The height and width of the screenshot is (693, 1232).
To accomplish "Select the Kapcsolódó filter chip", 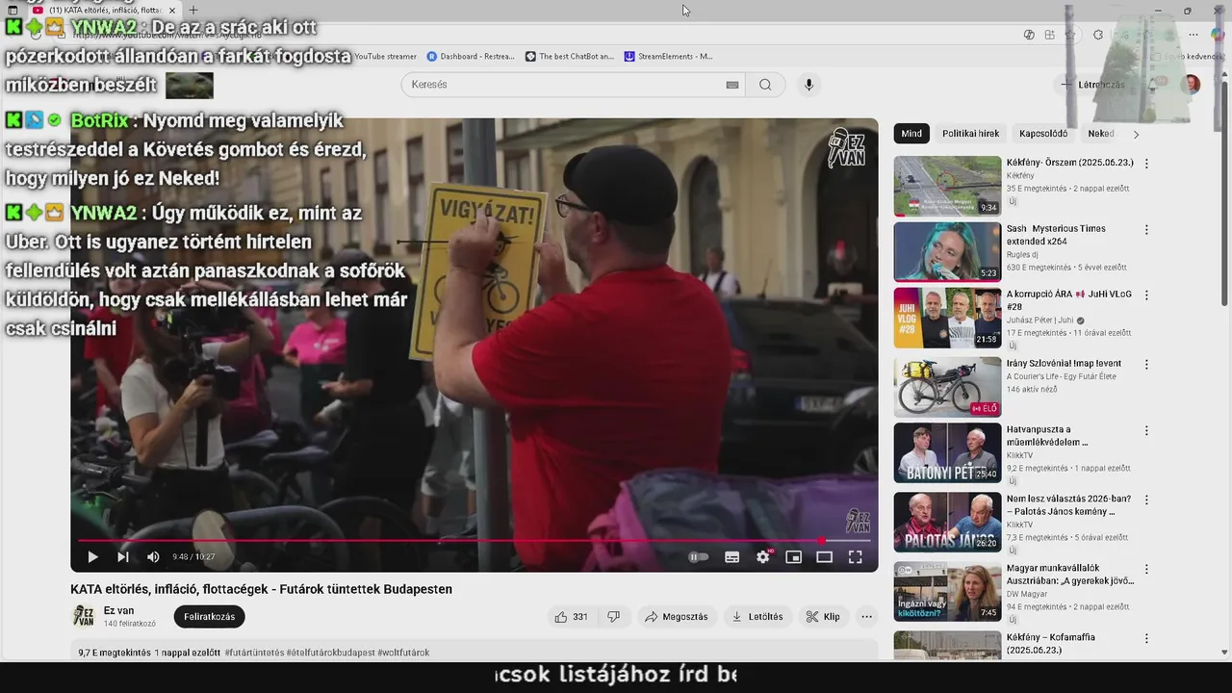I will coord(1043,134).
